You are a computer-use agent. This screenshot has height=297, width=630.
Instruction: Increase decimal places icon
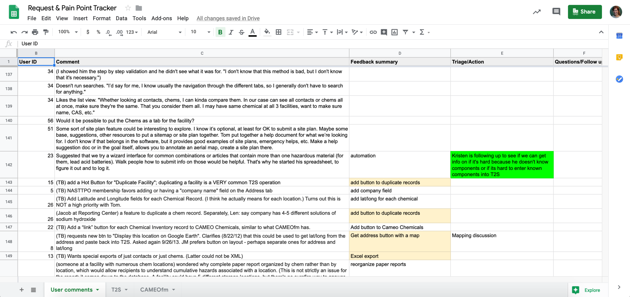(x=119, y=33)
